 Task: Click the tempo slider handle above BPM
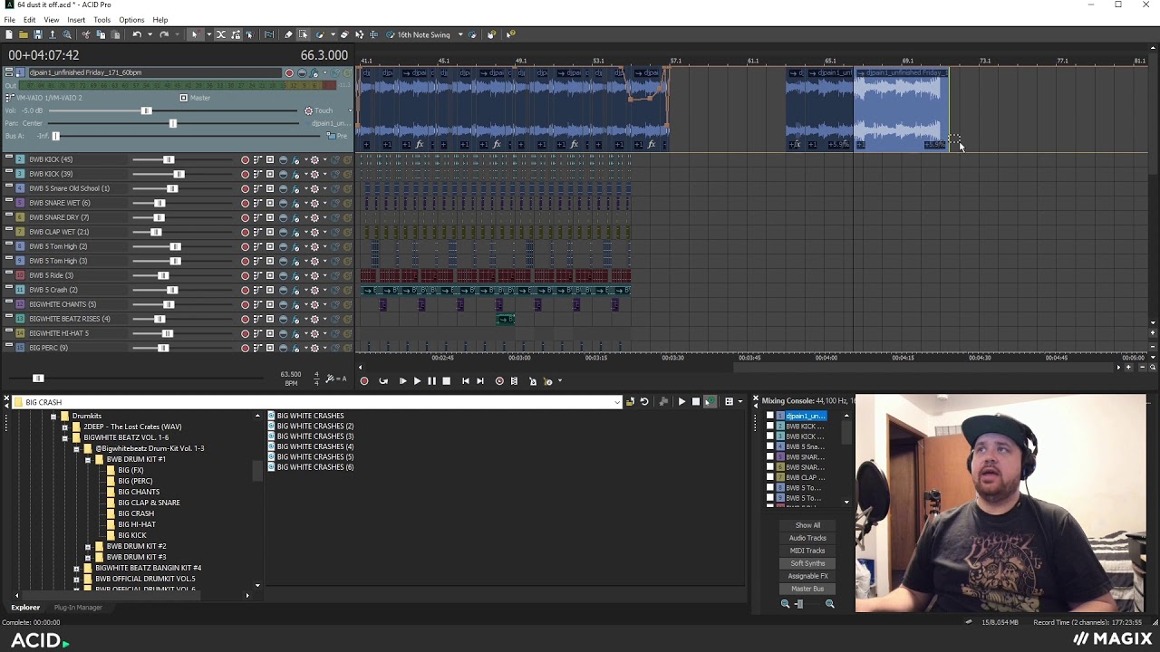38,378
